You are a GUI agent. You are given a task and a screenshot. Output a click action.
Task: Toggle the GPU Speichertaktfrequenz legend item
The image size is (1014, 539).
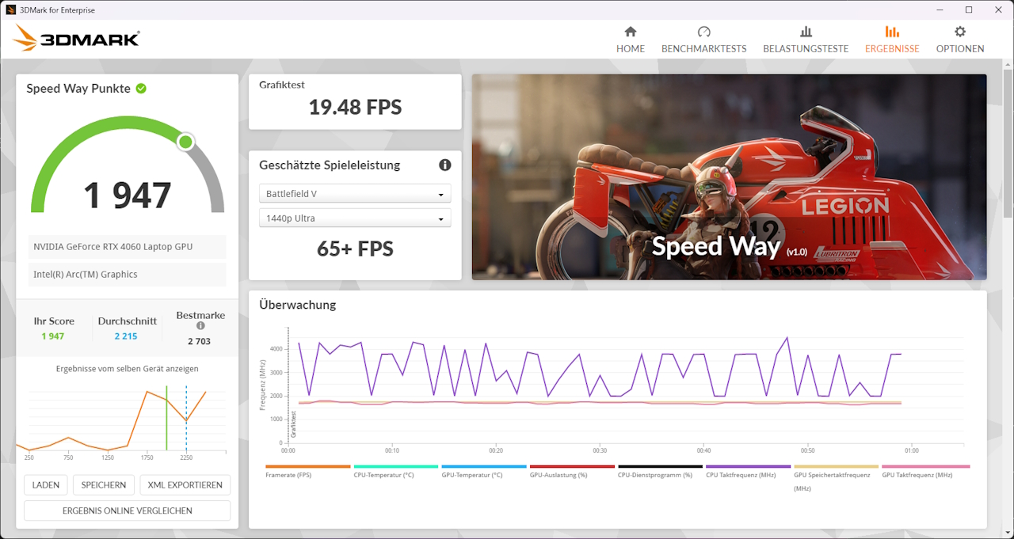[836, 478]
